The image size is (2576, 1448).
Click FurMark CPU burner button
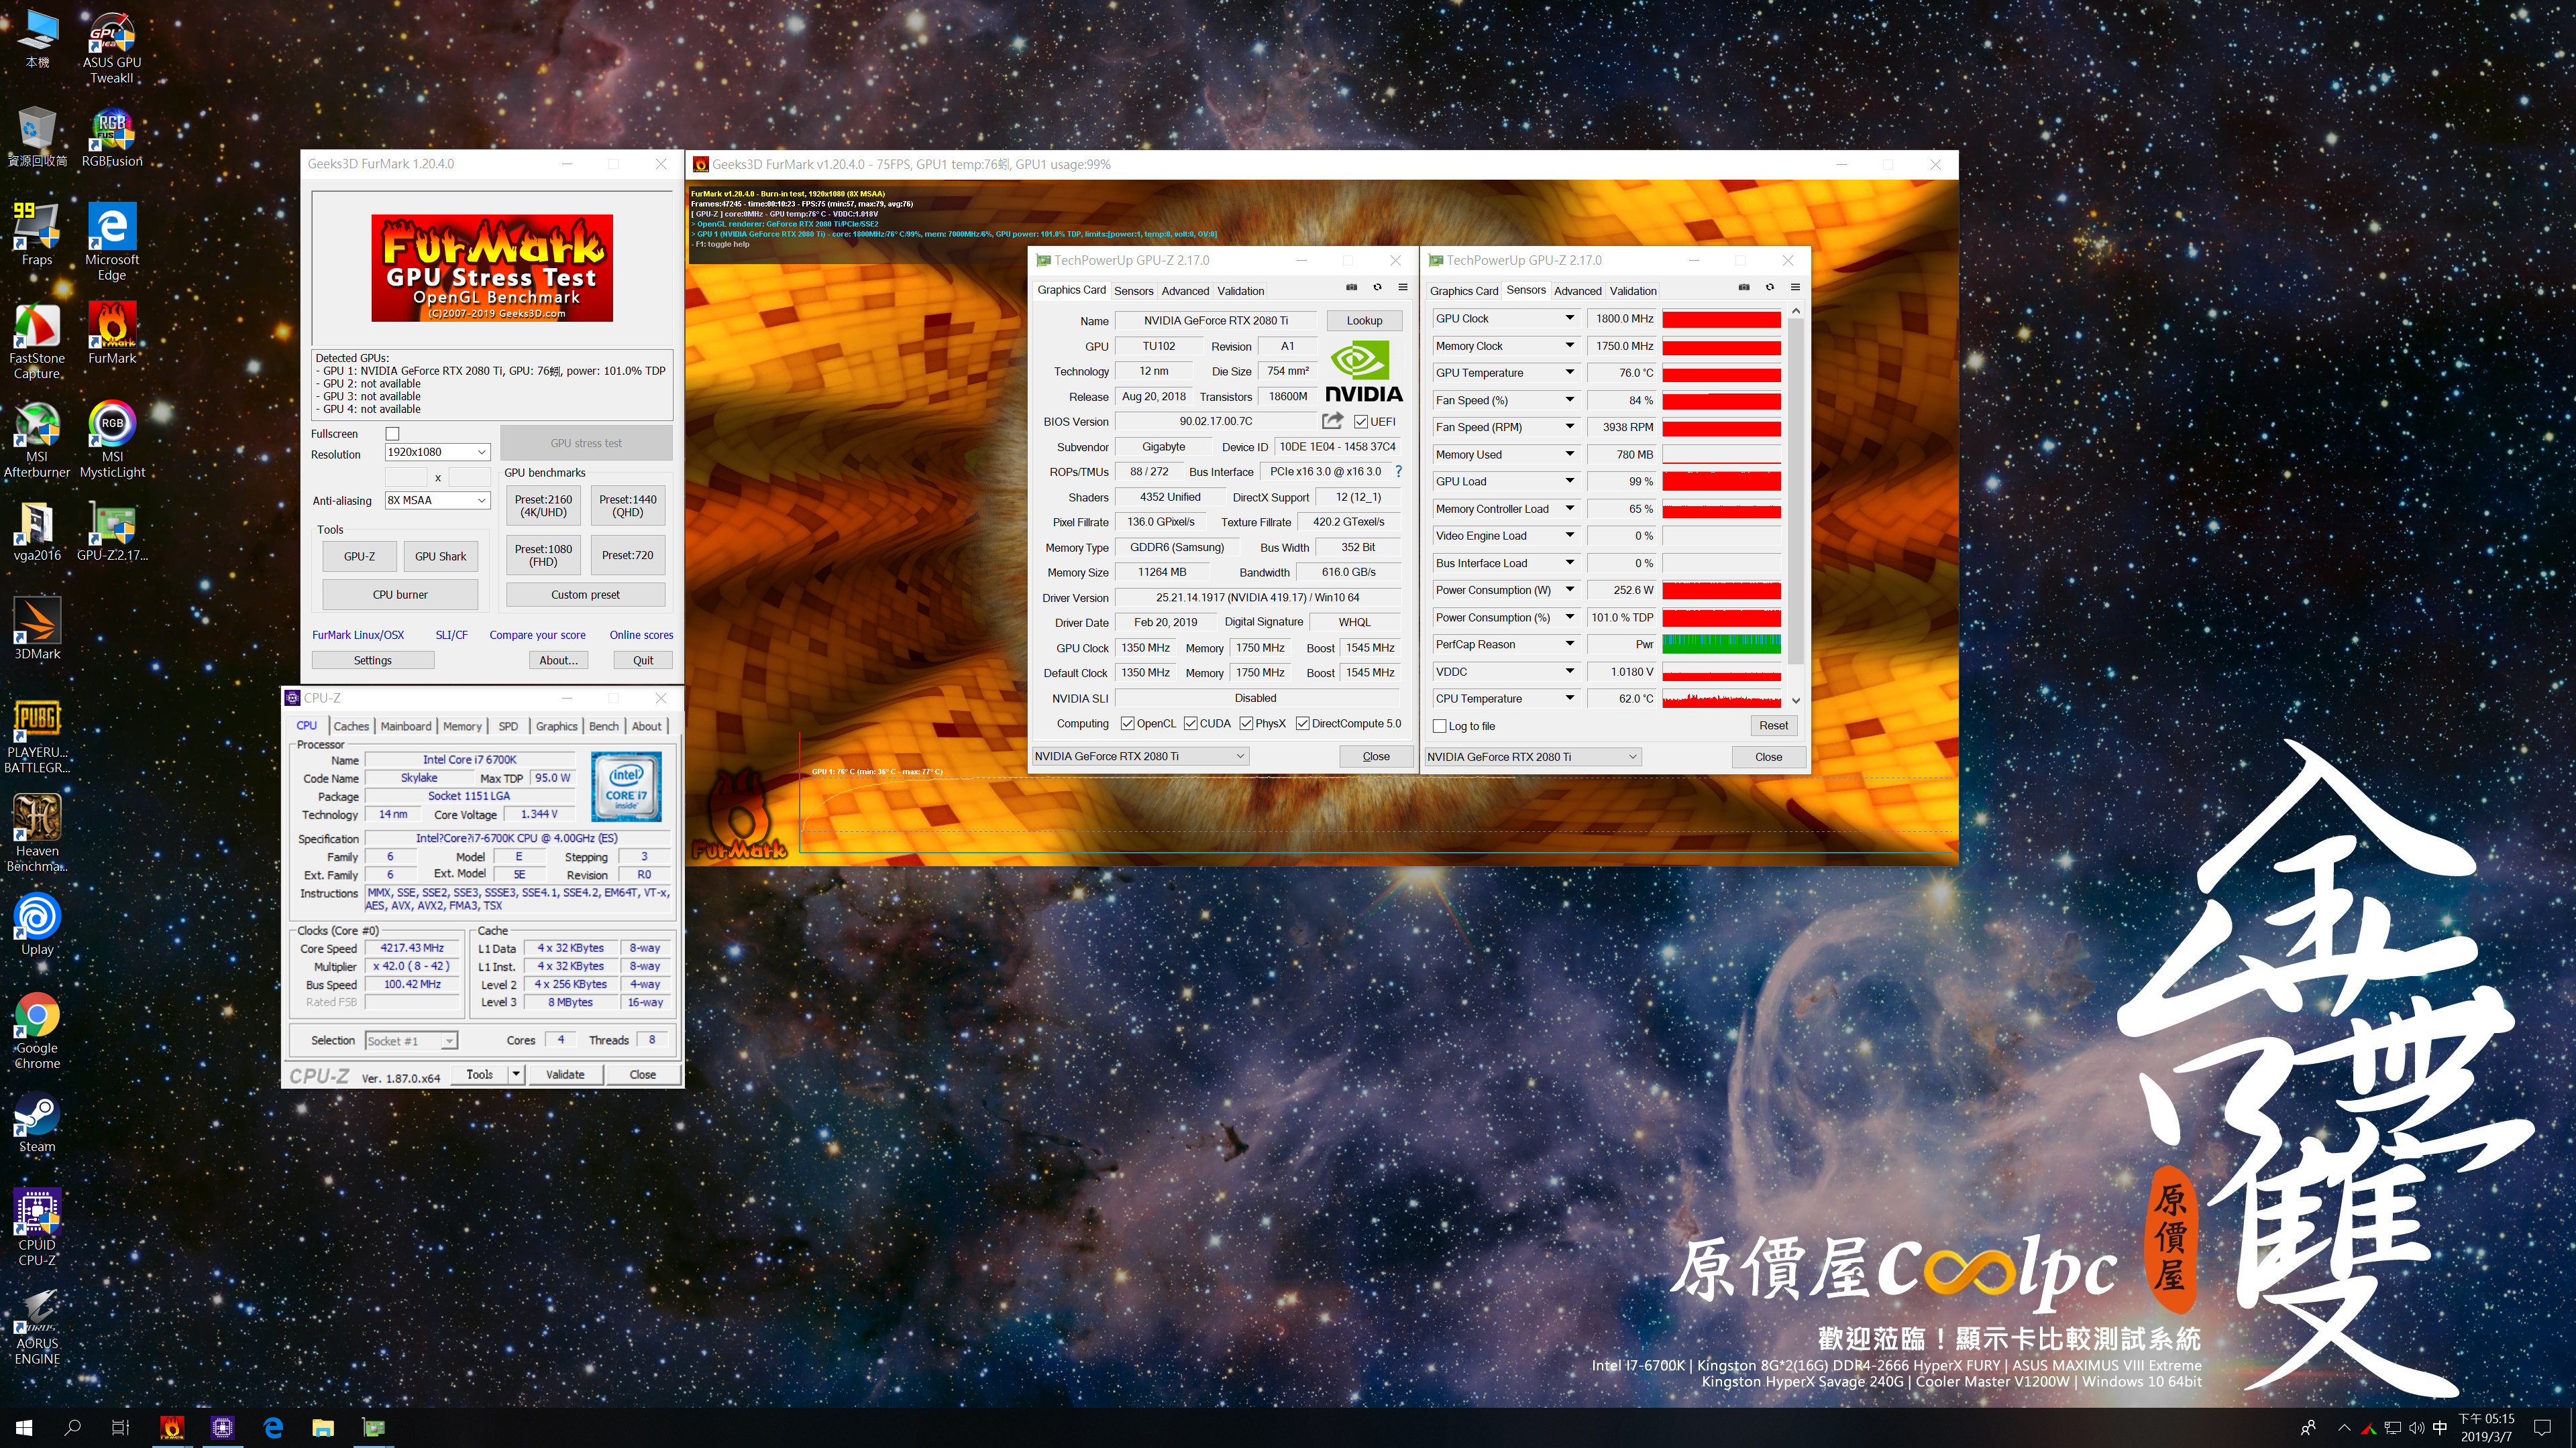400,595
